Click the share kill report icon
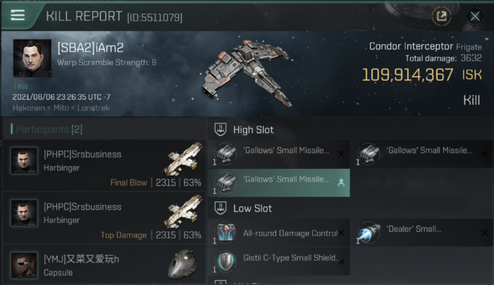The width and height of the screenshot is (494, 285). pos(441,16)
